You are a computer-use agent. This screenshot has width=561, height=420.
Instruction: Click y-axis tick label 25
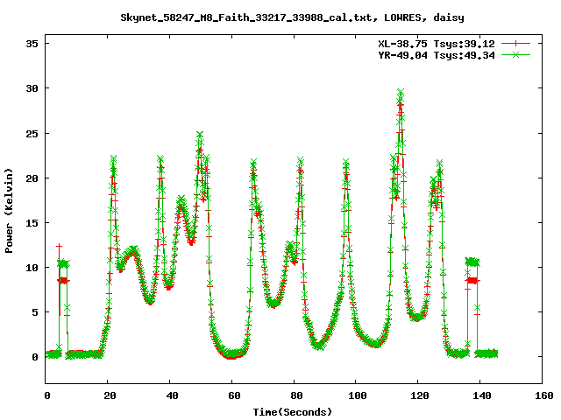(x=32, y=134)
